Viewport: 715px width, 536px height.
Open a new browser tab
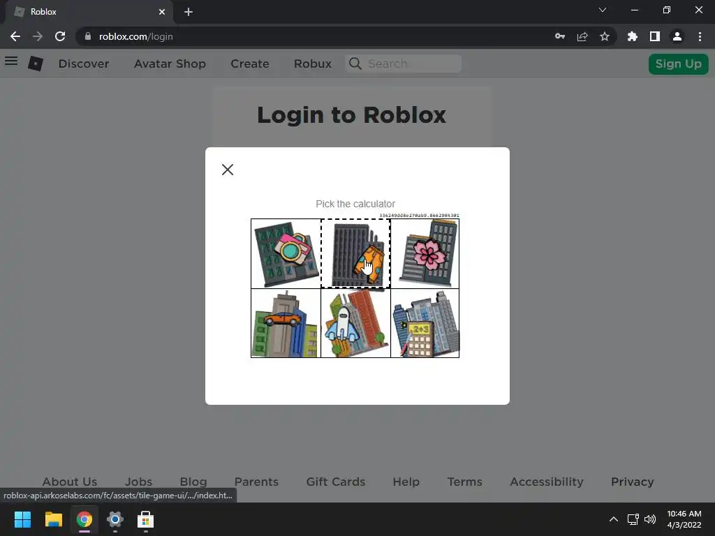point(189,12)
